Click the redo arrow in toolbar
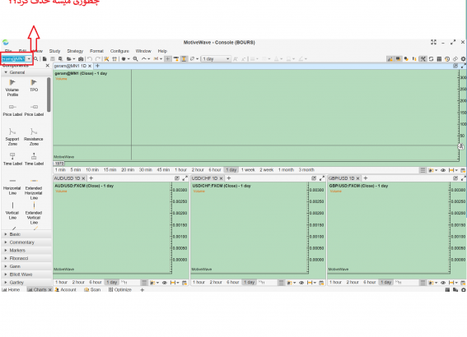 point(97,59)
